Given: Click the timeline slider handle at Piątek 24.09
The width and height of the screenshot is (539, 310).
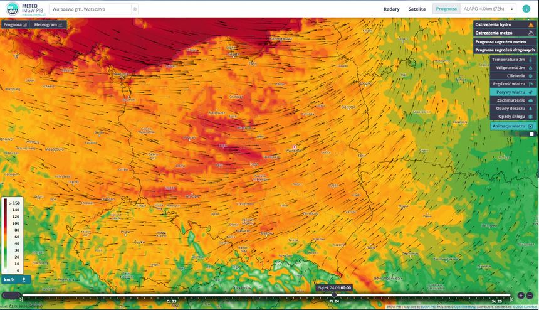Looking at the screenshot, I should (x=334, y=295).
